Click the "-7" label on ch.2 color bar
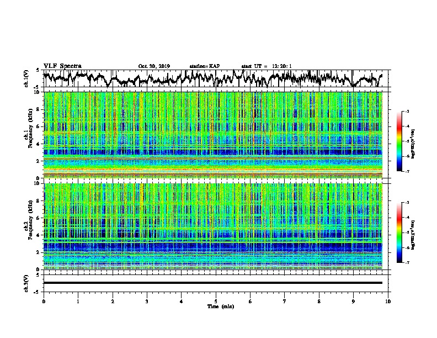 coord(407,262)
